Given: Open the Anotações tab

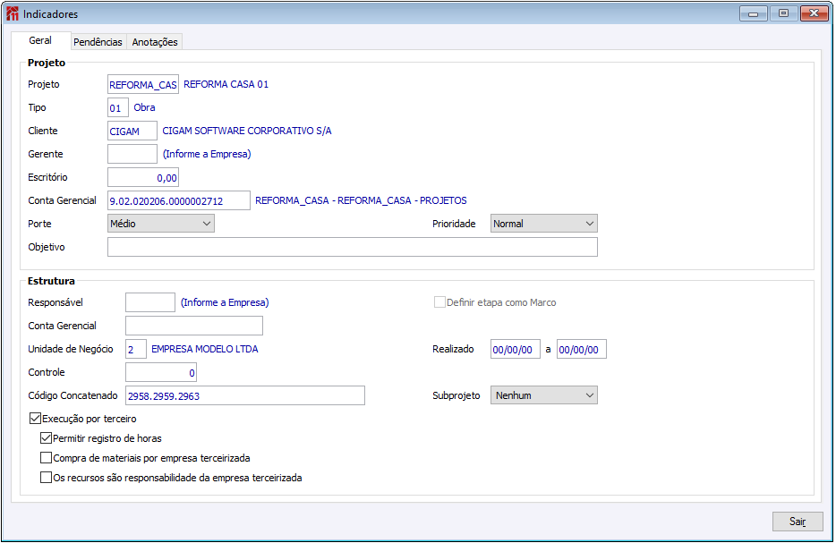Looking at the screenshot, I should pos(155,41).
